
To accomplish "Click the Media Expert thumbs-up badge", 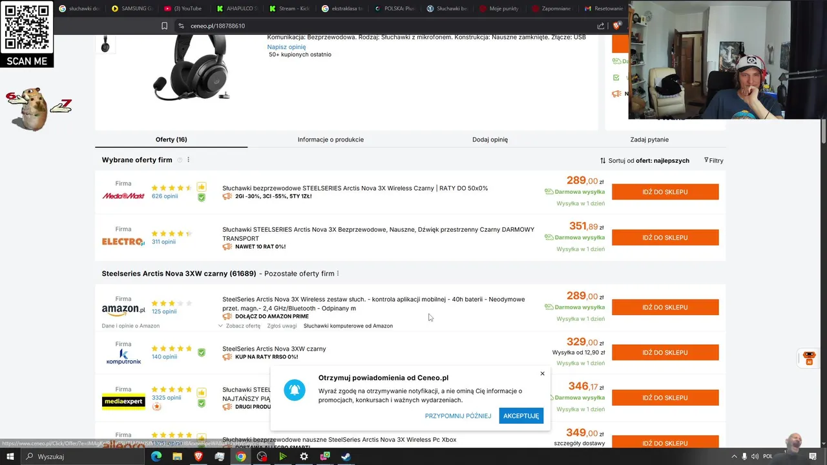I will (x=202, y=392).
